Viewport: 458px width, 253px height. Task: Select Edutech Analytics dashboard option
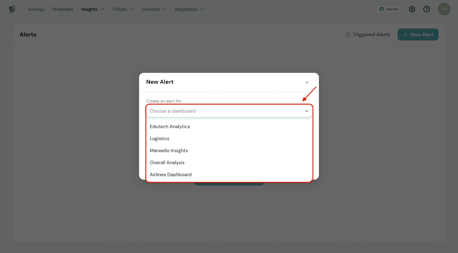pos(170,127)
